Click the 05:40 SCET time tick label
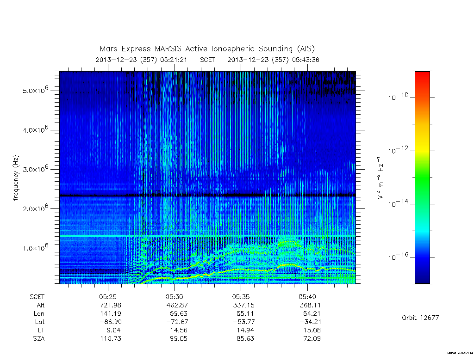The height and width of the screenshot is (355, 474). point(307,297)
